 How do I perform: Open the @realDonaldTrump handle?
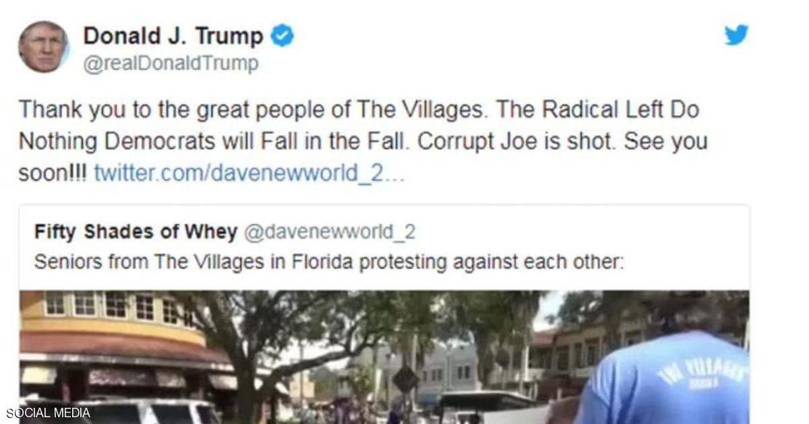tap(171, 64)
